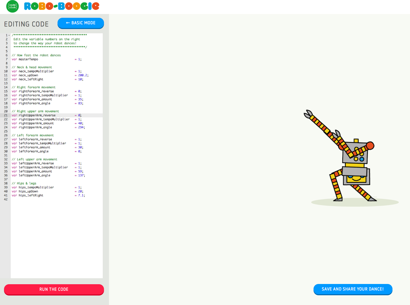This screenshot has width=410, height=305.
Task: Click the Robo-Boogie title logo
Action: (x=62, y=6)
